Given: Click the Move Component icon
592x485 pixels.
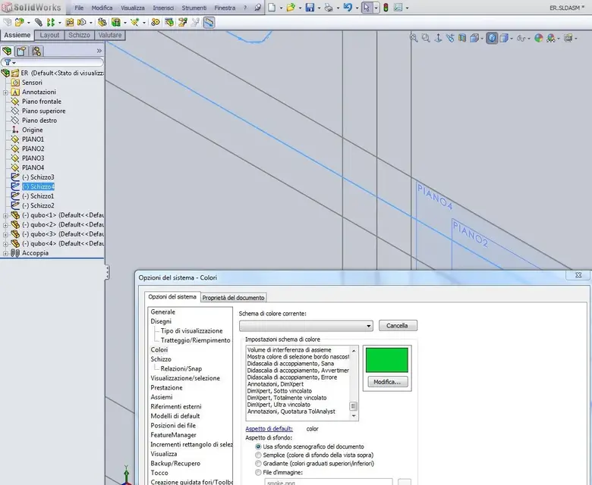Looking at the screenshot, I should [81, 23].
